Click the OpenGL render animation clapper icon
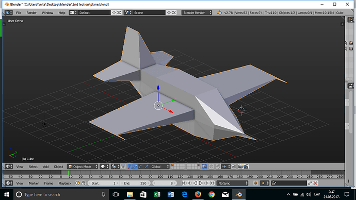The height and width of the screenshot is (200, 356). [246, 166]
